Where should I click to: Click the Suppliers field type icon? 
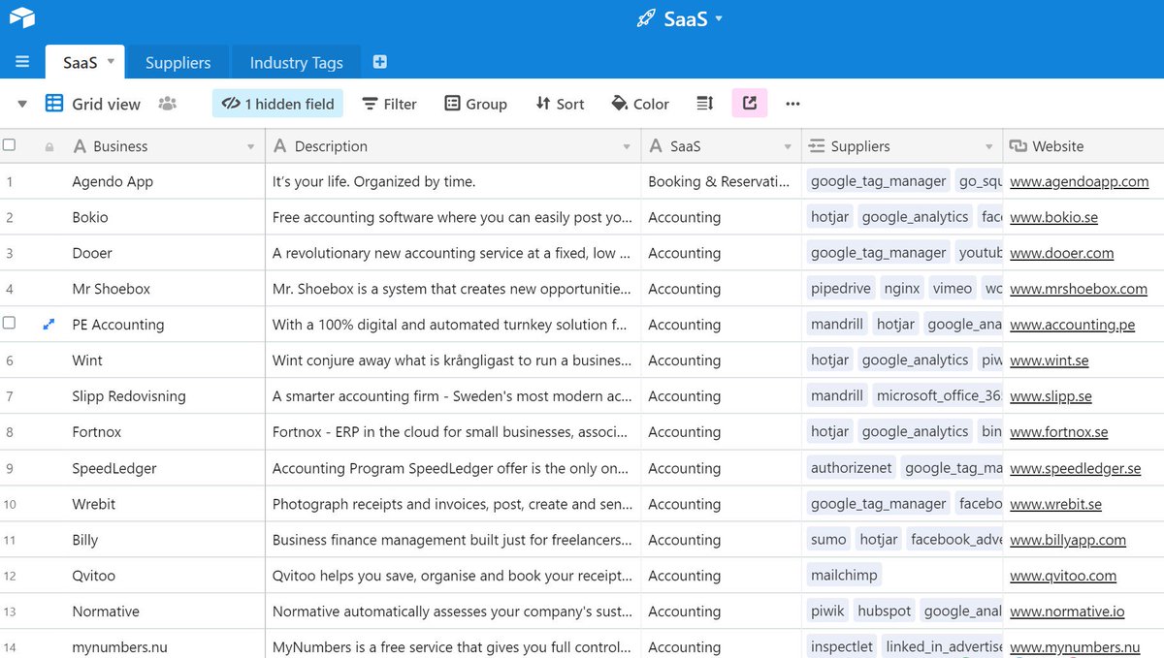816,146
